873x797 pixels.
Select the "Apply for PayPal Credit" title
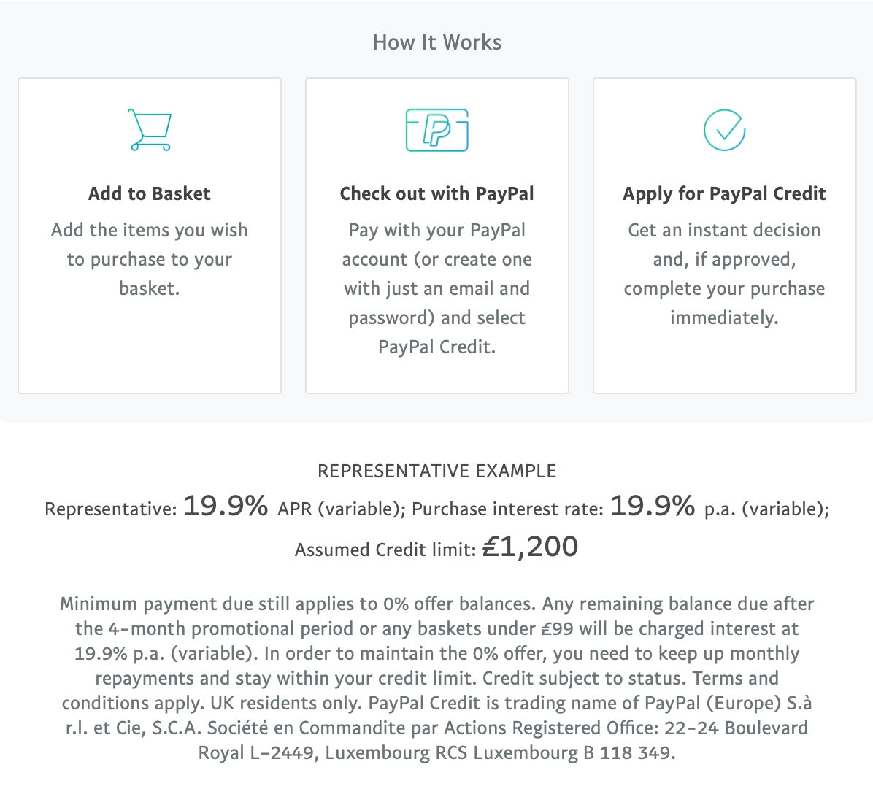[x=724, y=193]
